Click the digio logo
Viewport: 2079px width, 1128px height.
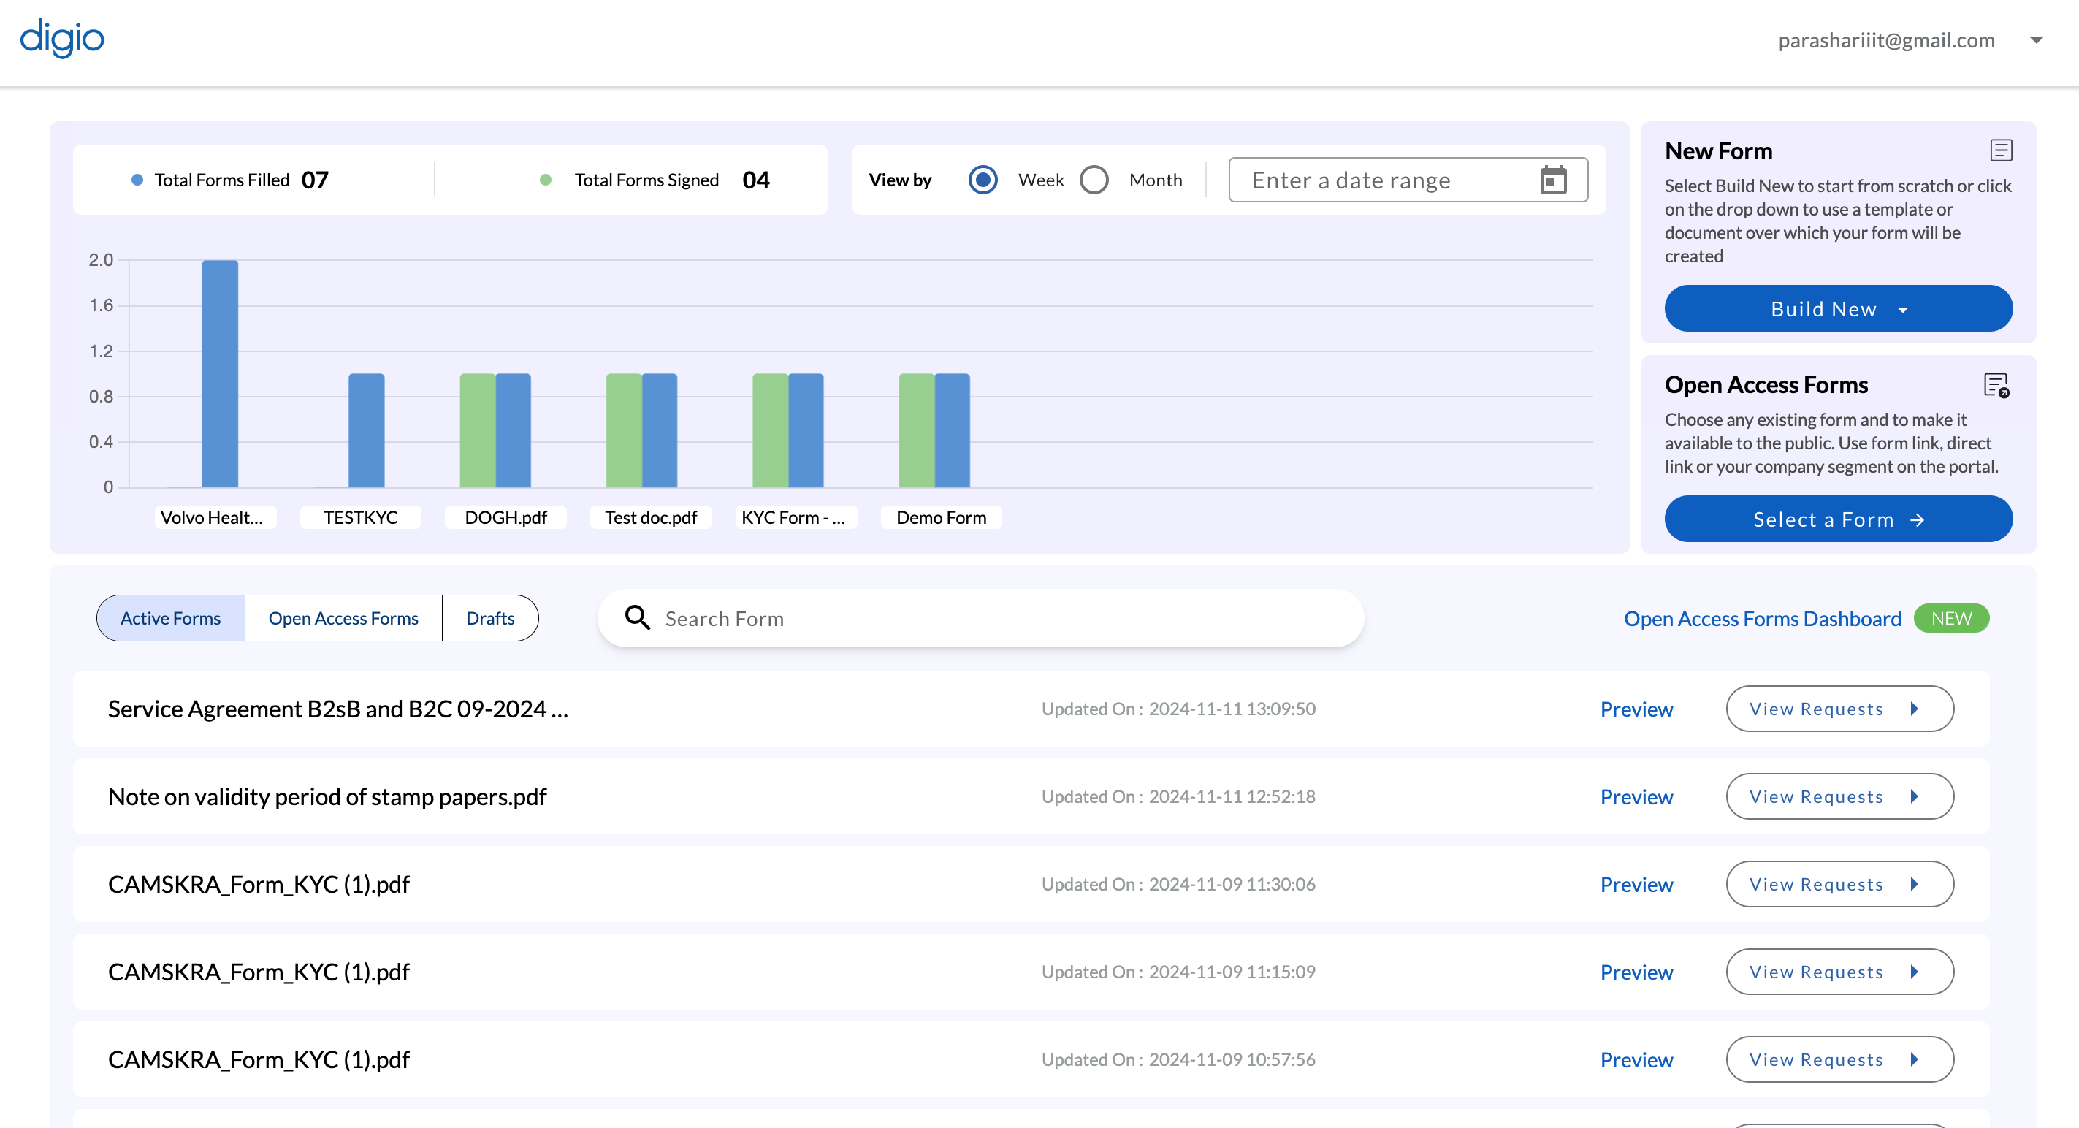point(61,37)
